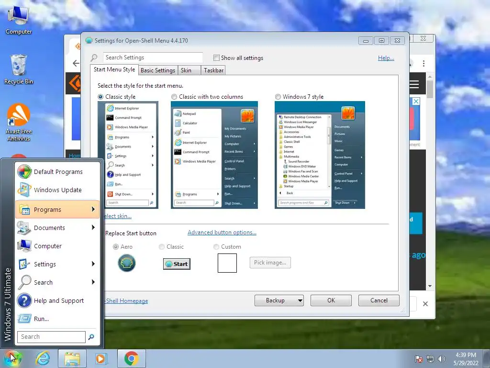Open Windows Media Player from the taskbar
The image size is (490, 368).
101,358
